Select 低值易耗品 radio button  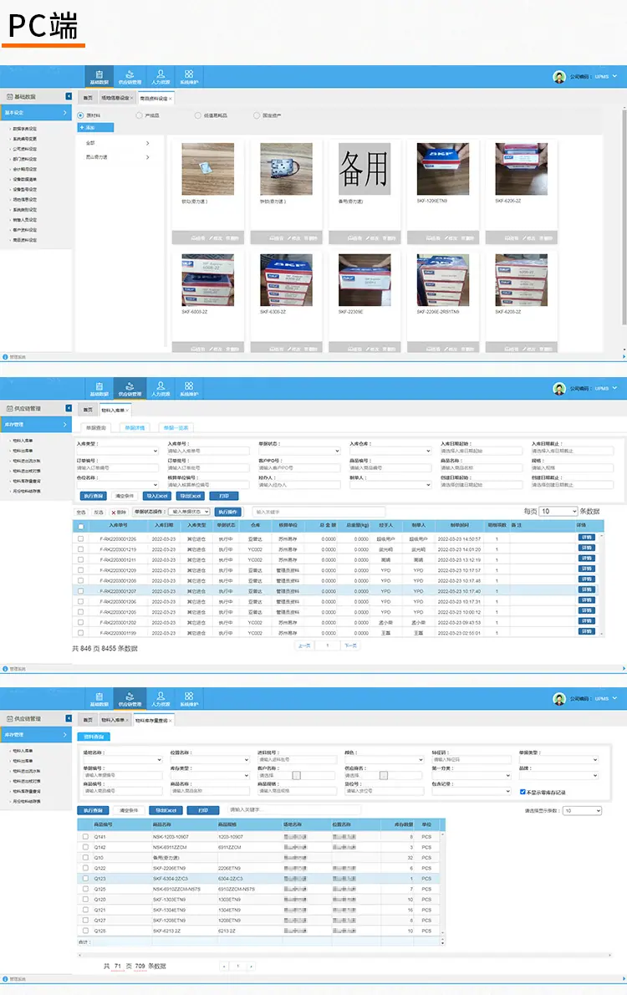click(197, 115)
